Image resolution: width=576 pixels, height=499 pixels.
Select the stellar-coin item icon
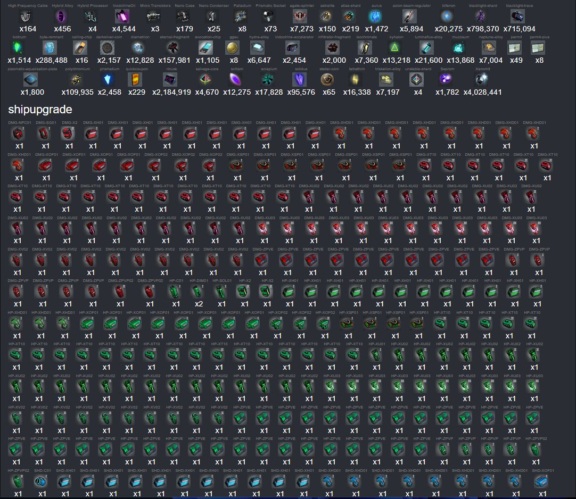(328, 80)
